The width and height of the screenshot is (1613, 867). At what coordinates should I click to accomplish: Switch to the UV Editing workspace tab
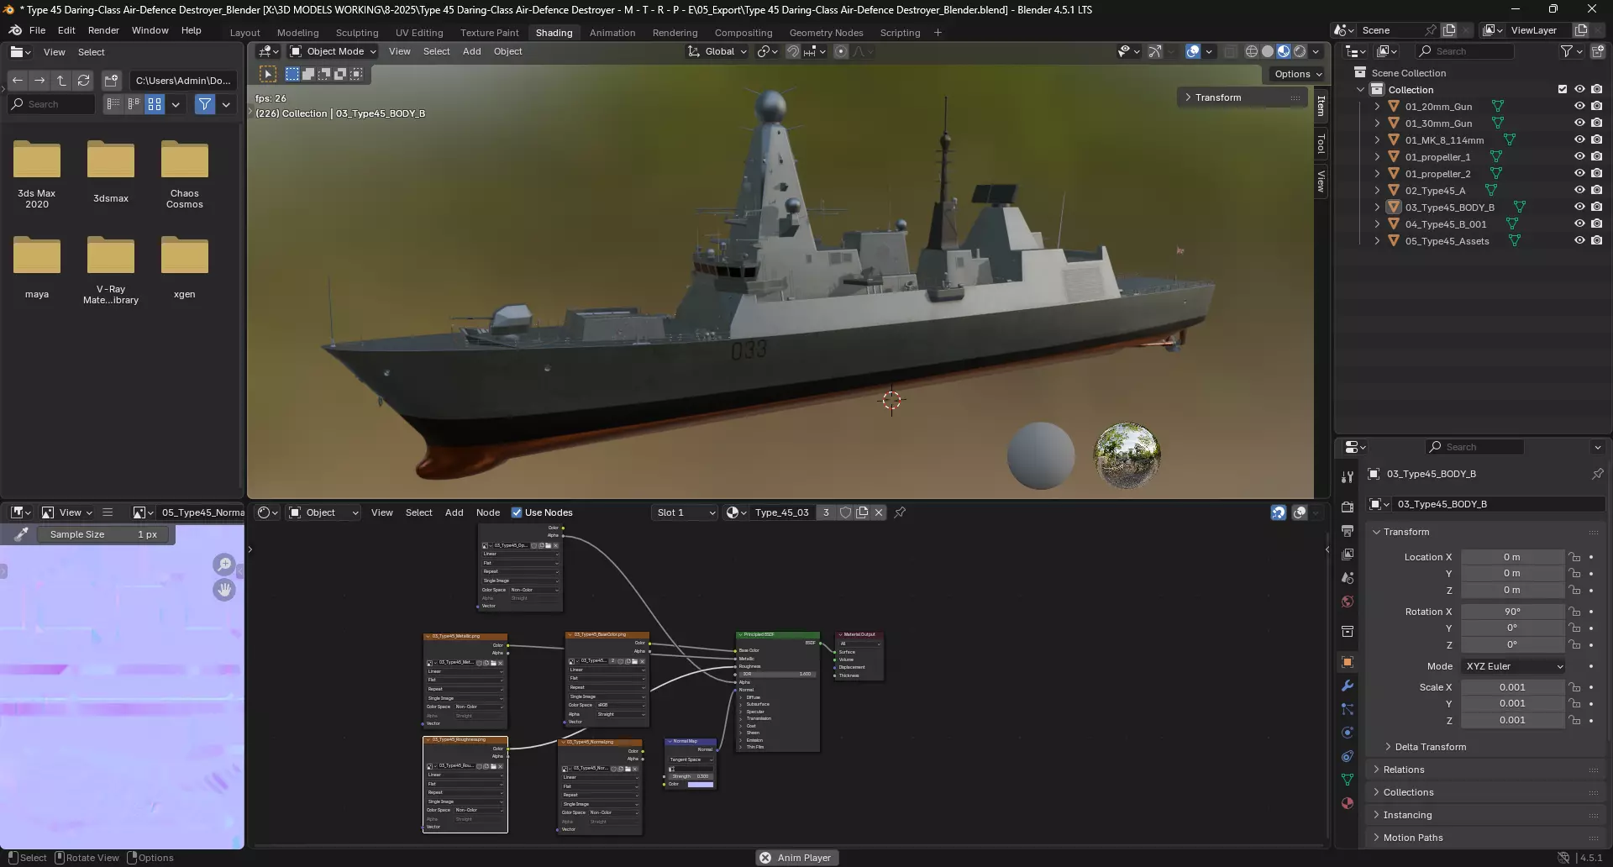pyautogui.click(x=419, y=33)
